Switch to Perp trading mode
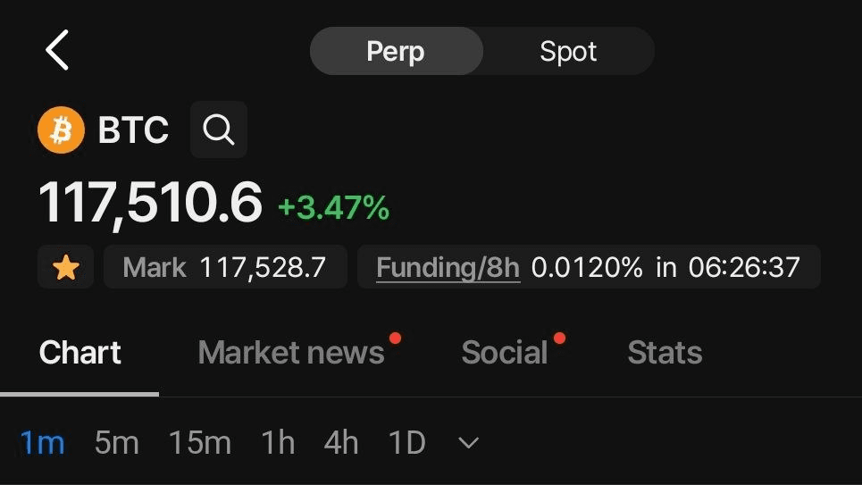Viewport: 862px width, 485px height. 397,51
